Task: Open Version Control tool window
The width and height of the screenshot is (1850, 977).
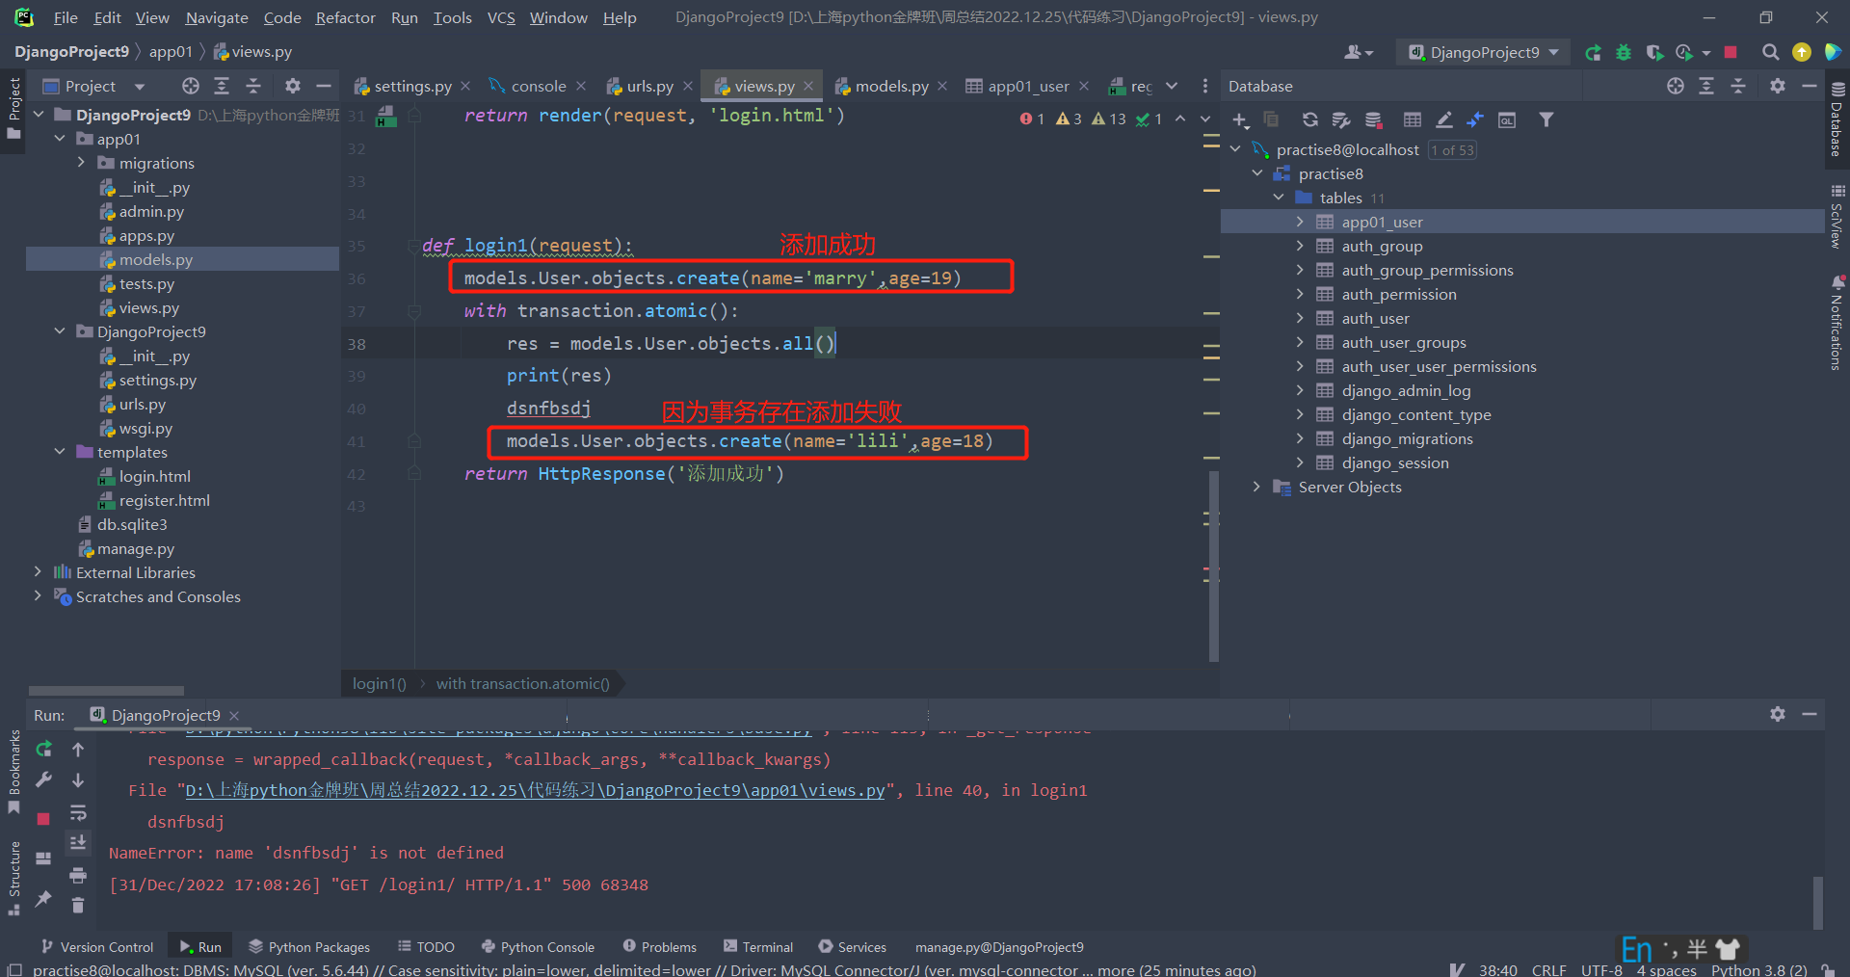Action: 96,947
